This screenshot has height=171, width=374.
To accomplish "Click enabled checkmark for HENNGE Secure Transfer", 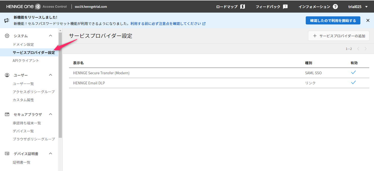I will [x=354, y=73].
